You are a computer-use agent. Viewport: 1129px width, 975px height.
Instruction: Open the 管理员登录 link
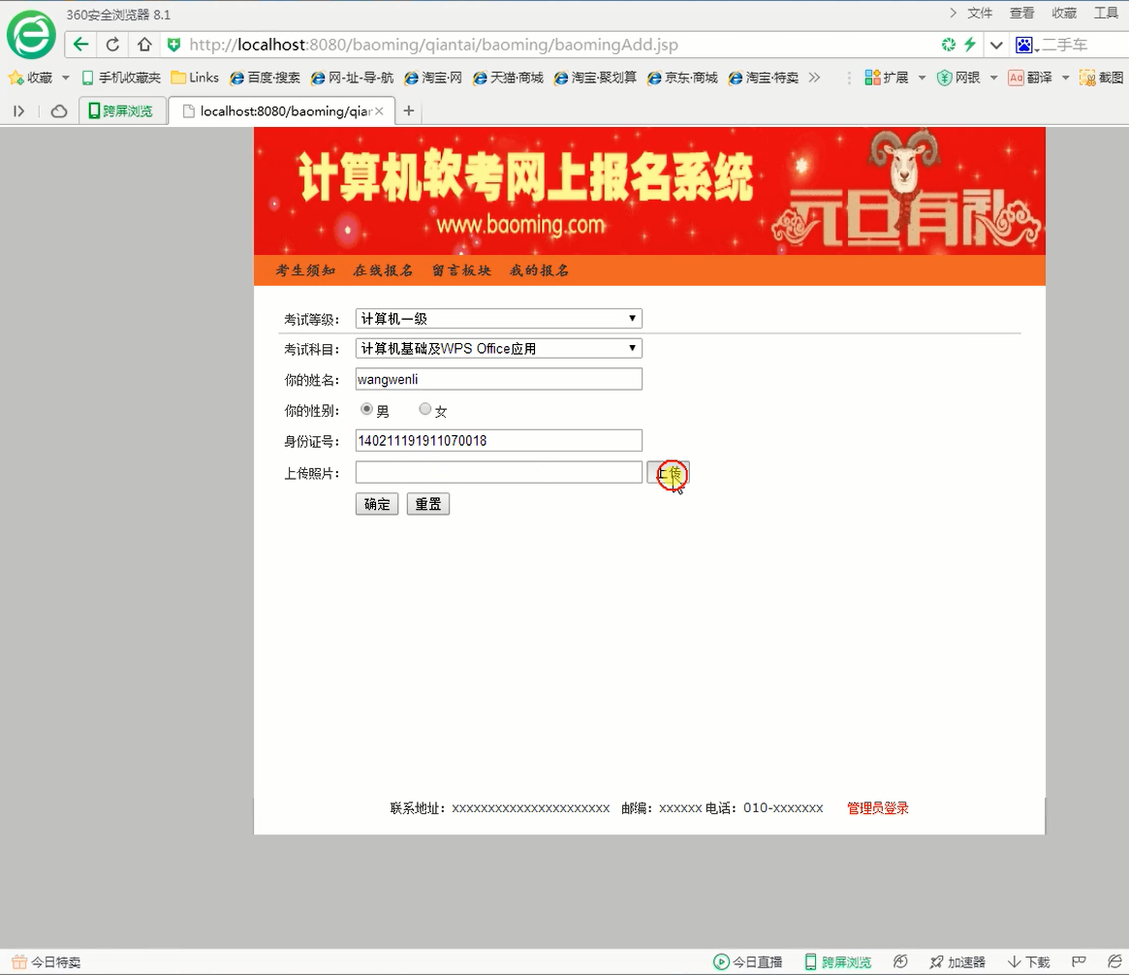coord(878,808)
